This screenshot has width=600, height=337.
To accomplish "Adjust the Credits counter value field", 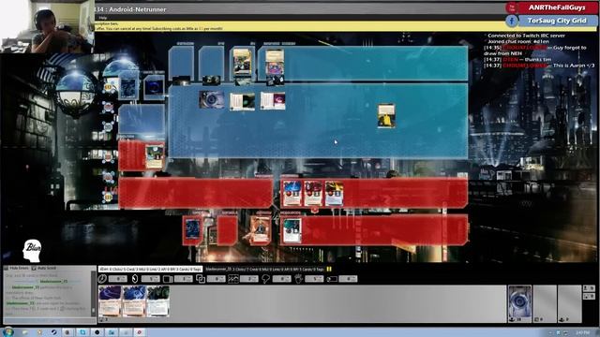I will click(150, 279).
